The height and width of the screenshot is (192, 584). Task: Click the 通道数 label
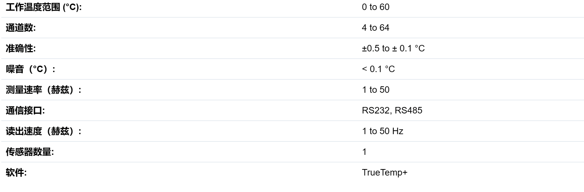point(21,28)
